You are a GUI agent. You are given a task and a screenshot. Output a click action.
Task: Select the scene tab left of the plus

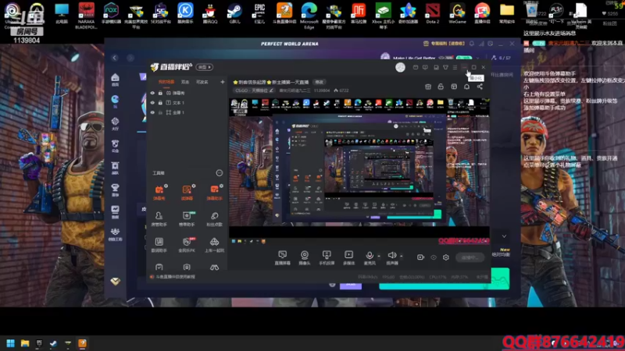(202, 82)
